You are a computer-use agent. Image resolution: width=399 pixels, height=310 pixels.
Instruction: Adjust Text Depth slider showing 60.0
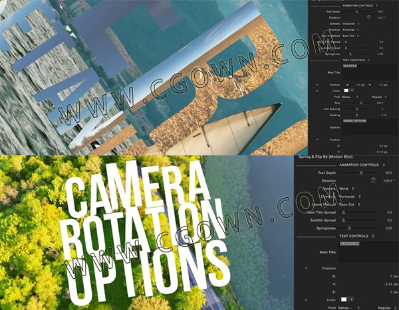[x=358, y=173]
